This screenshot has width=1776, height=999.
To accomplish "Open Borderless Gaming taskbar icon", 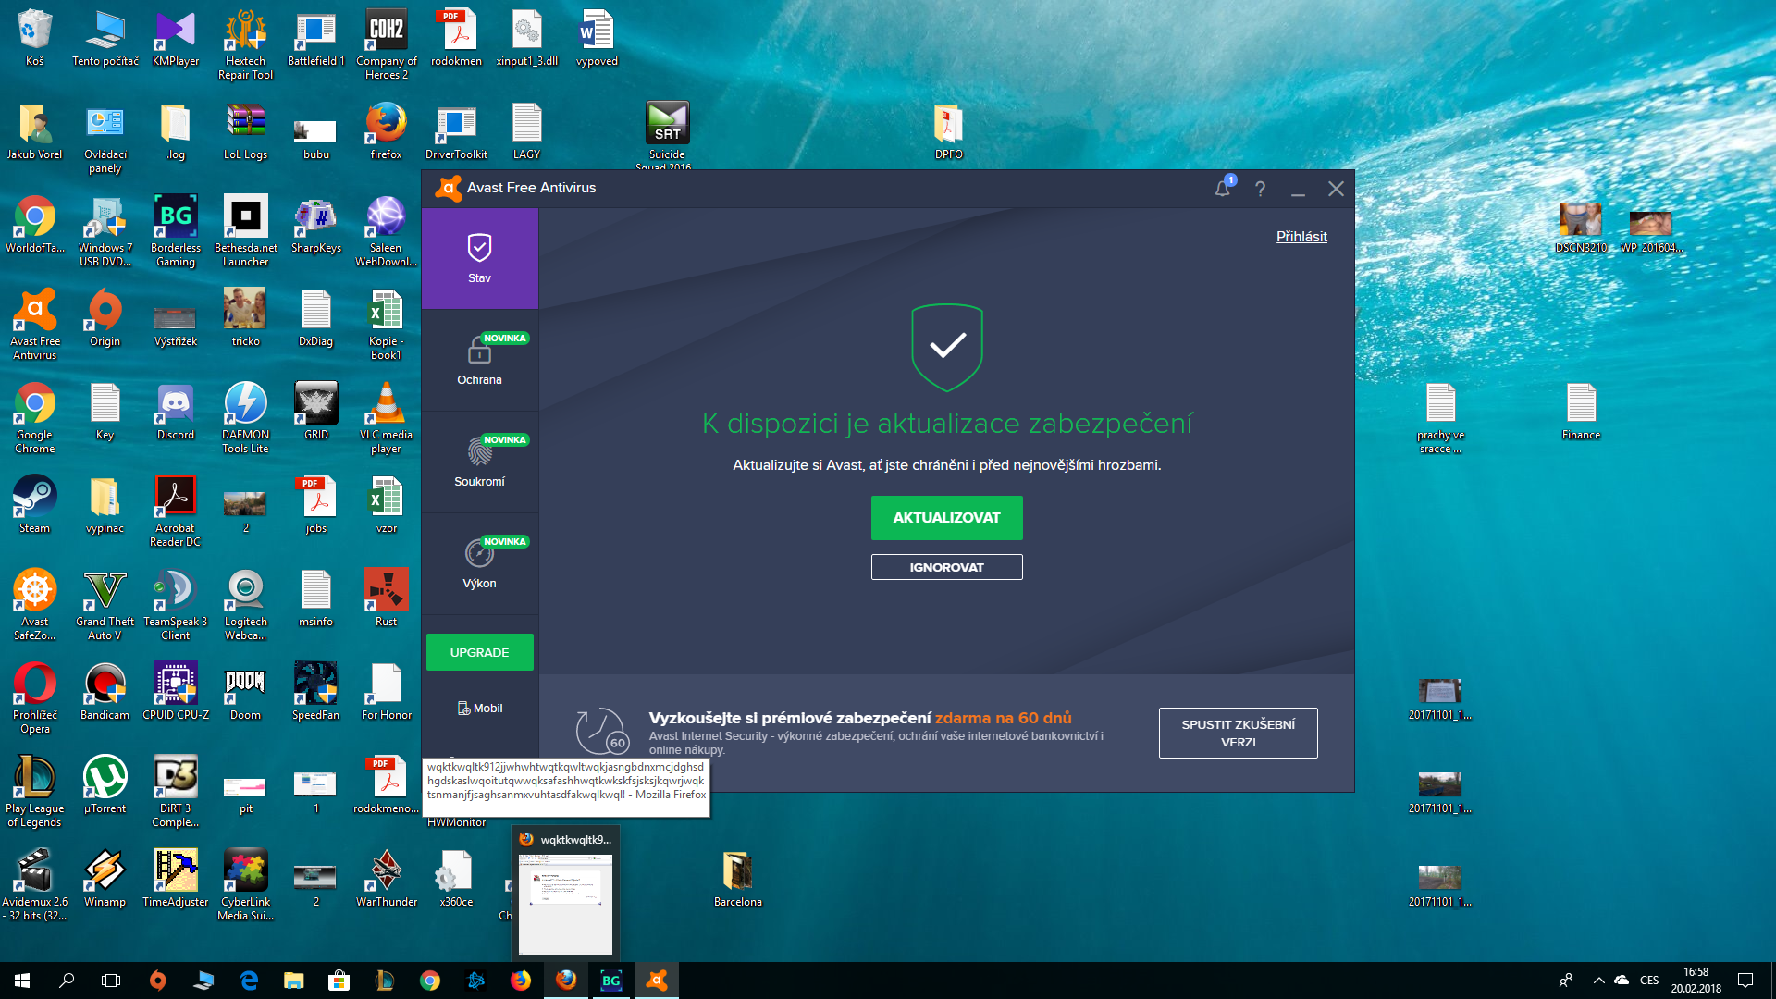I will pyautogui.click(x=610, y=980).
